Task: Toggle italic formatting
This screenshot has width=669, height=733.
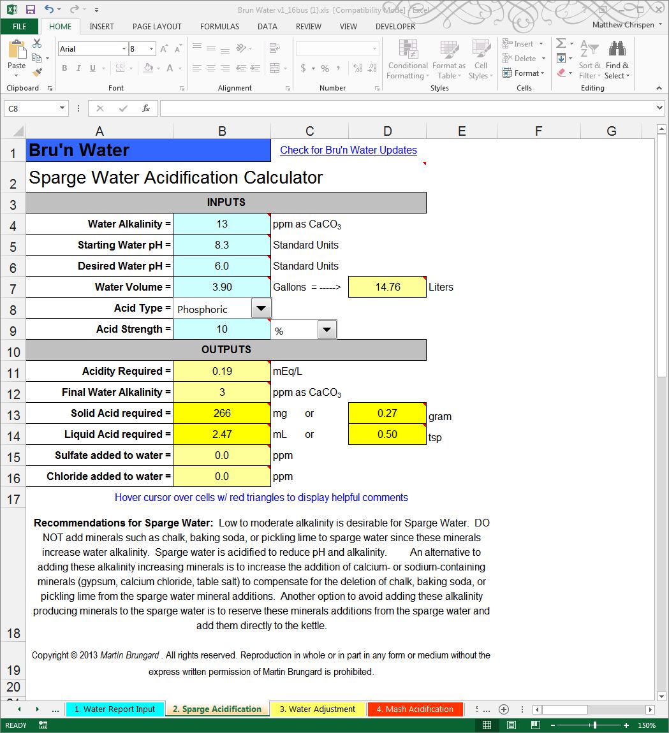Action: pyautogui.click(x=78, y=68)
